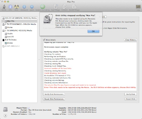This screenshot has height=119, width=142.
Task: Click the Home volume icon
Action: click(x=6, y=27)
